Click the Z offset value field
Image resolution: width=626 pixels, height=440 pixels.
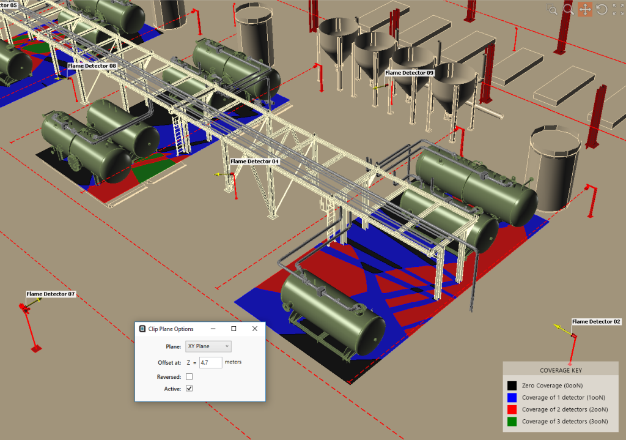[212, 362]
